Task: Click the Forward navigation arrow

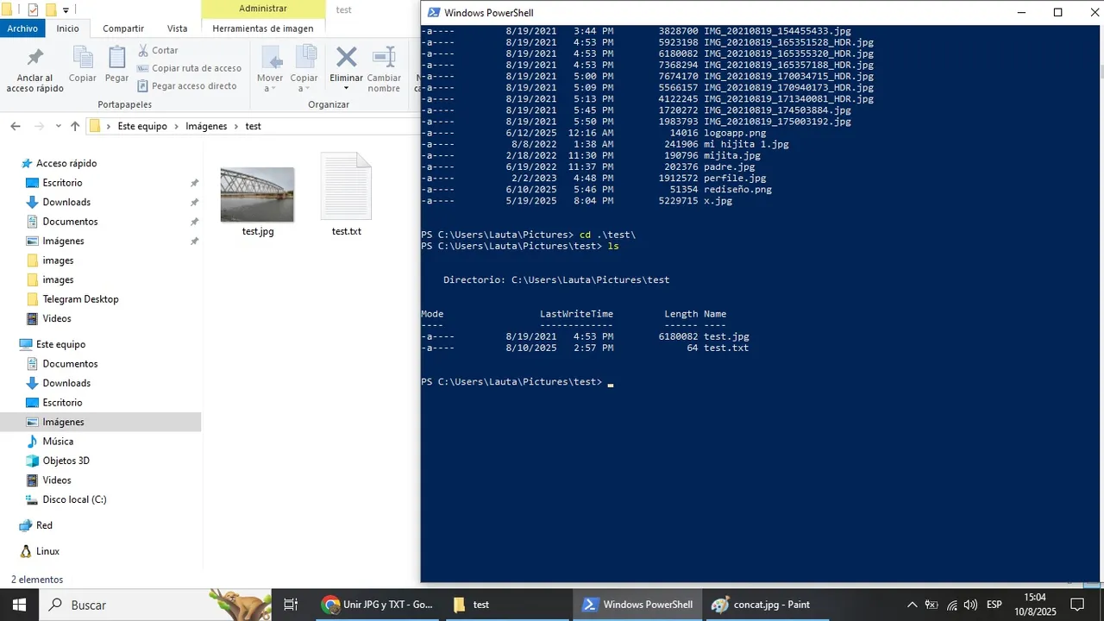Action: [39, 126]
